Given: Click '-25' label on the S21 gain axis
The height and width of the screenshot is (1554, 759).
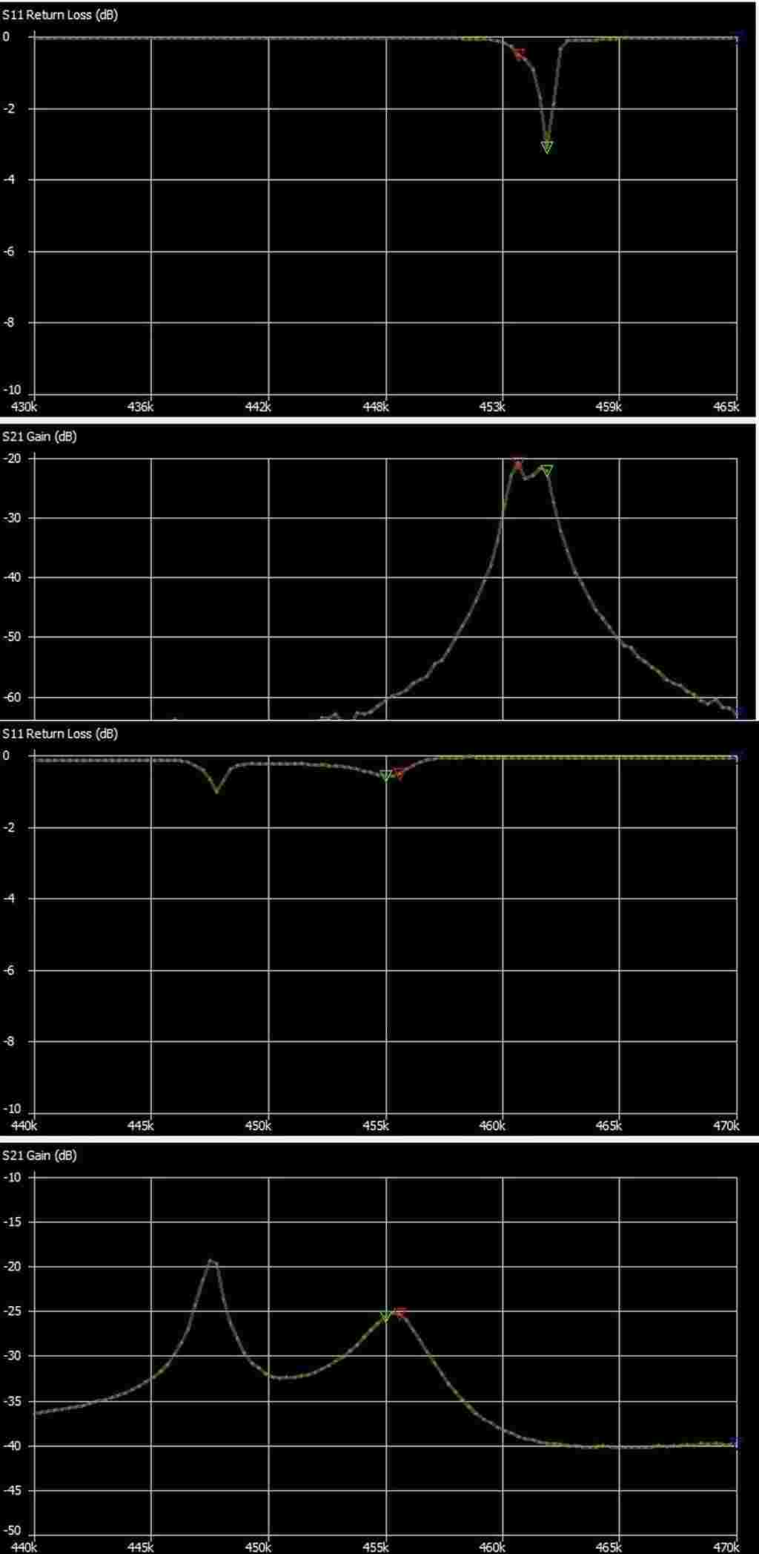Looking at the screenshot, I should pos(12,1311).
